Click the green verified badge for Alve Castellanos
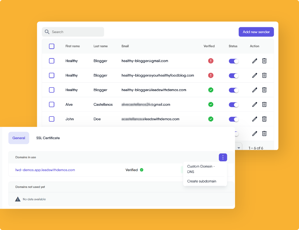This screenshot has height=230, width=299. pyautogui.click(x=211, y=104)
